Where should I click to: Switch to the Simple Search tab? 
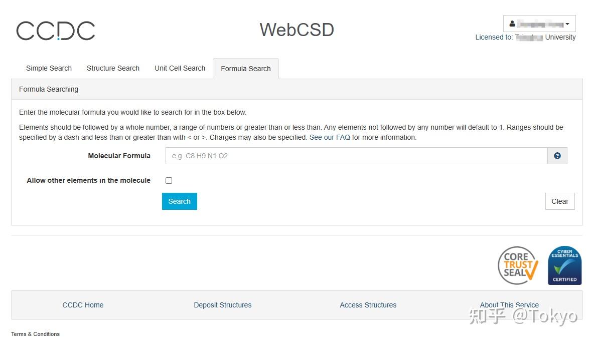(49, 69)
